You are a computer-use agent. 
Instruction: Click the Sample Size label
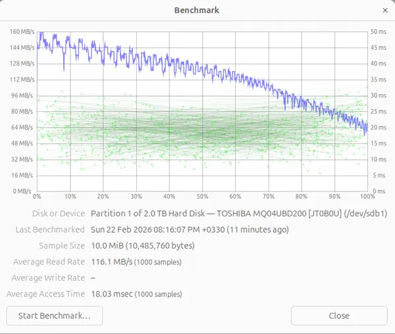62,246
